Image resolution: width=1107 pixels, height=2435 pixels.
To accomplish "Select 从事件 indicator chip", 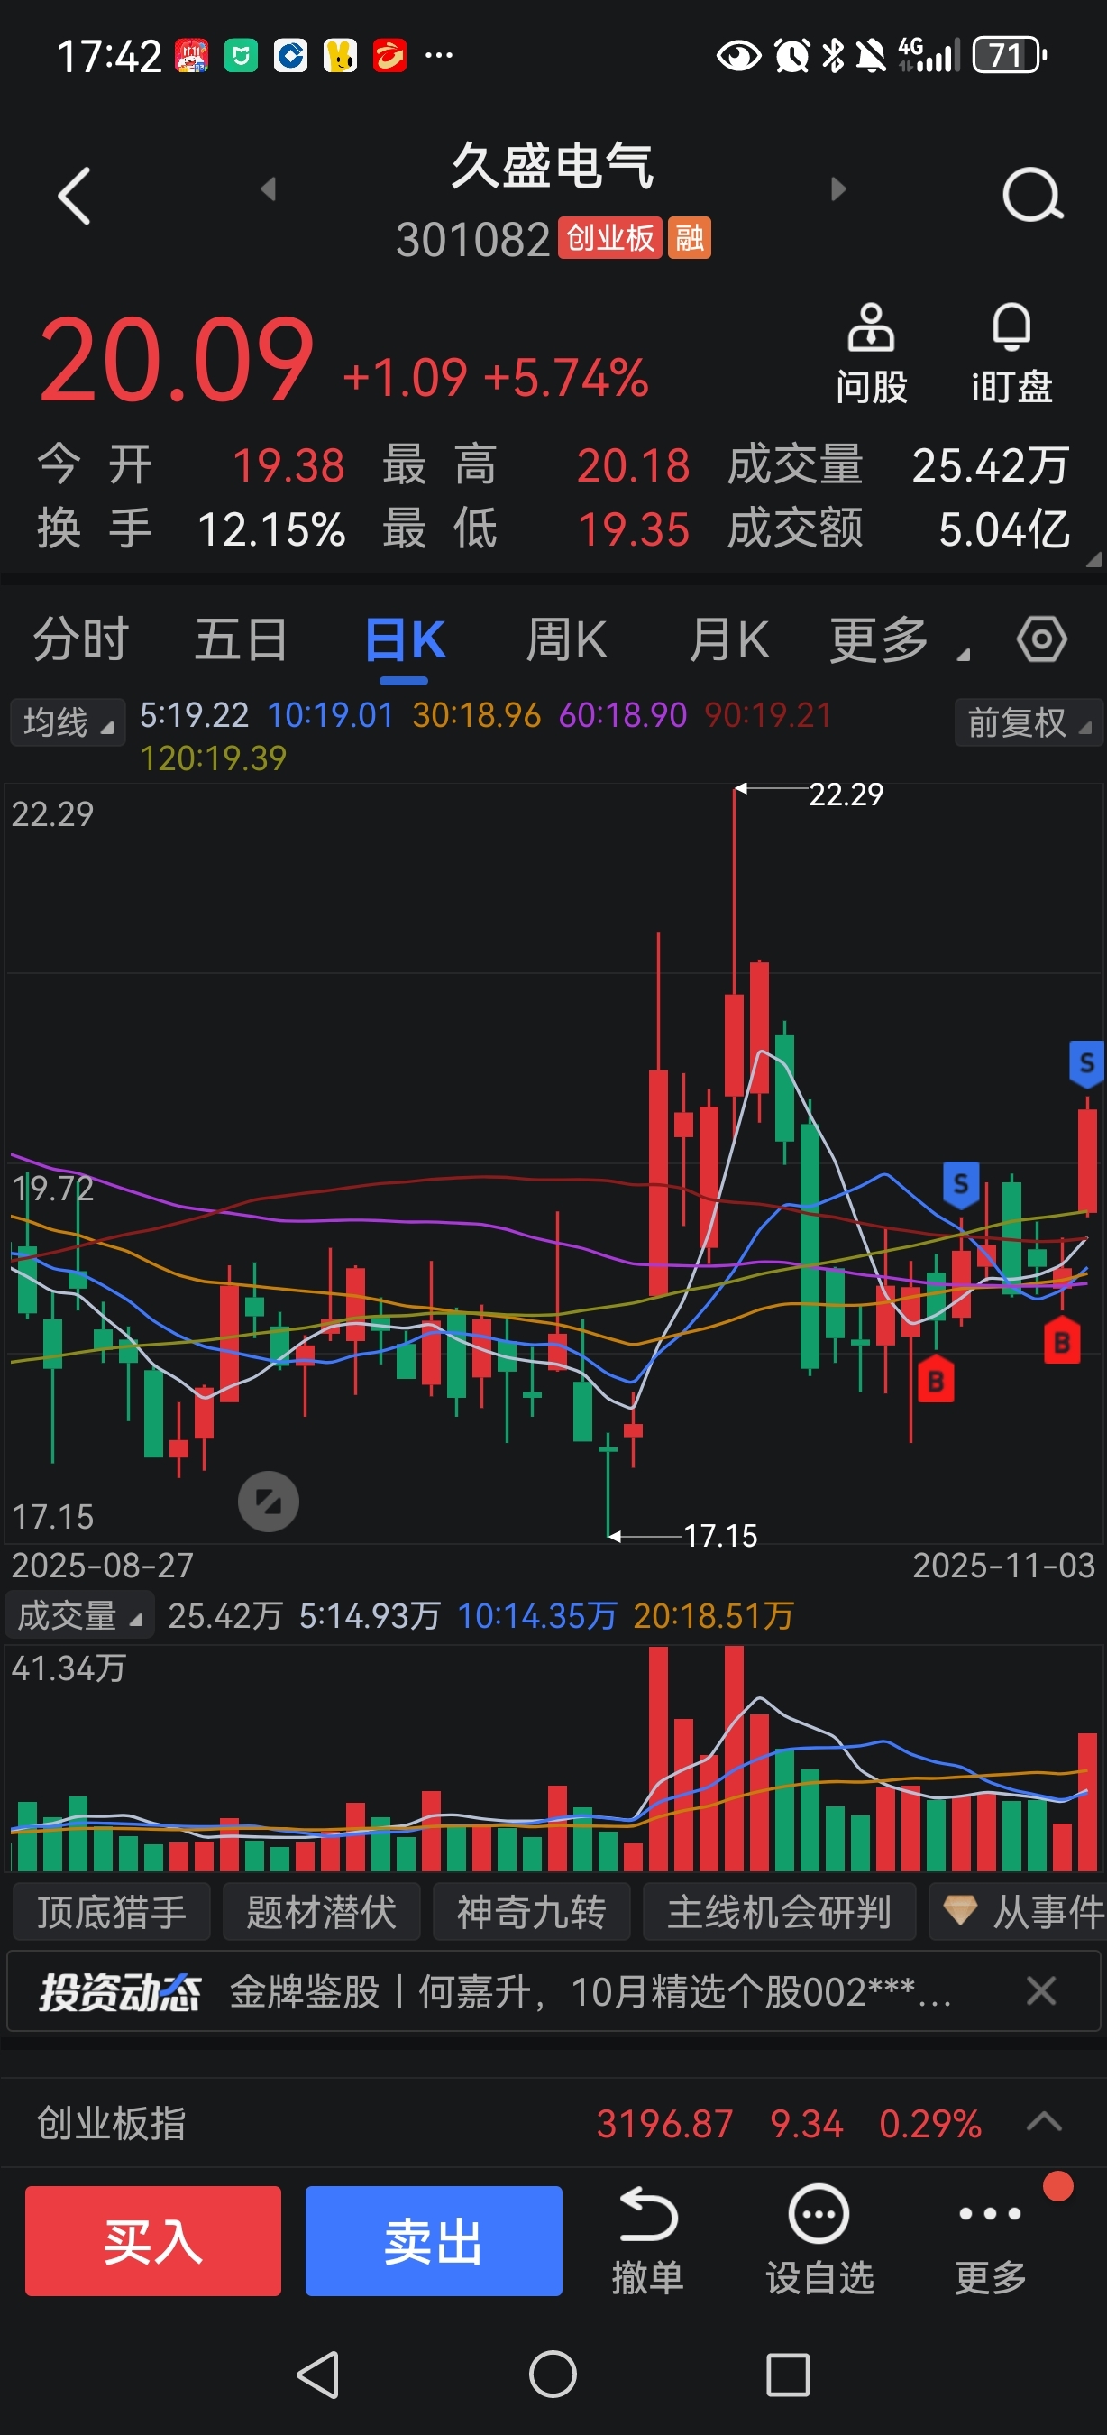I will click(x=1019, y=1911).
